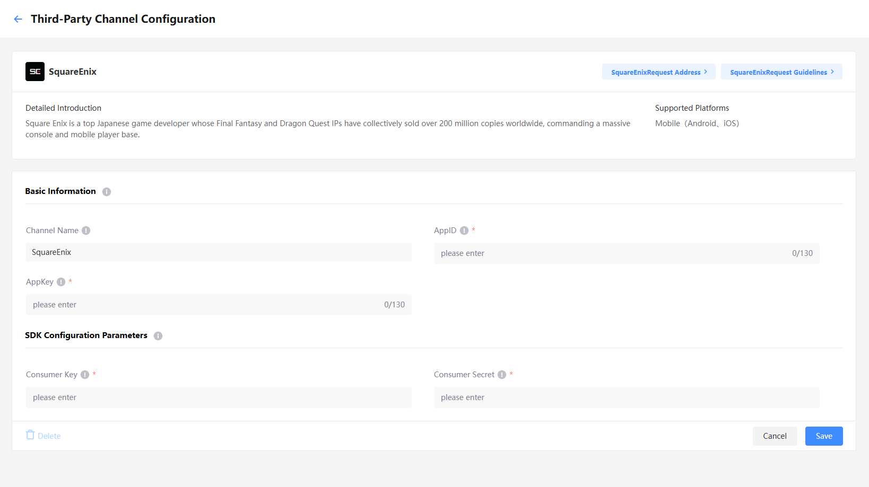Viewport: 869px width, 487px height.
Task: Save the channel configuration
Action: click(x=824, y=436)
